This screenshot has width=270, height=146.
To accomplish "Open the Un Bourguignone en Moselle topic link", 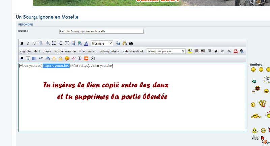I will (x=47, y=17).
